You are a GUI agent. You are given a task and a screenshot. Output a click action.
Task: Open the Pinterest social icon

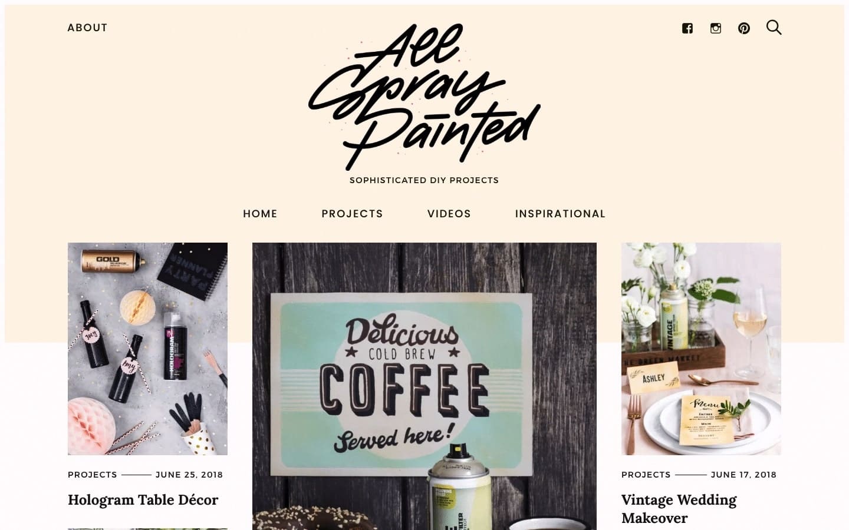[x=744, y=28]
